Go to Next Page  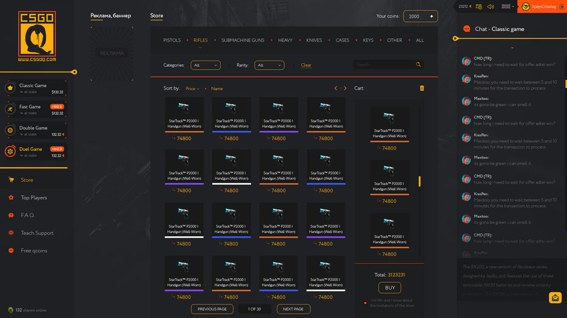pyautogui.click(x=294, y=309)
